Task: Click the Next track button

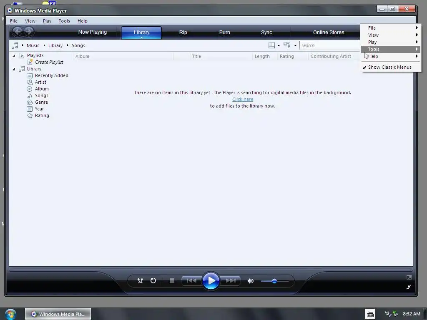Action: coord(230,280)
